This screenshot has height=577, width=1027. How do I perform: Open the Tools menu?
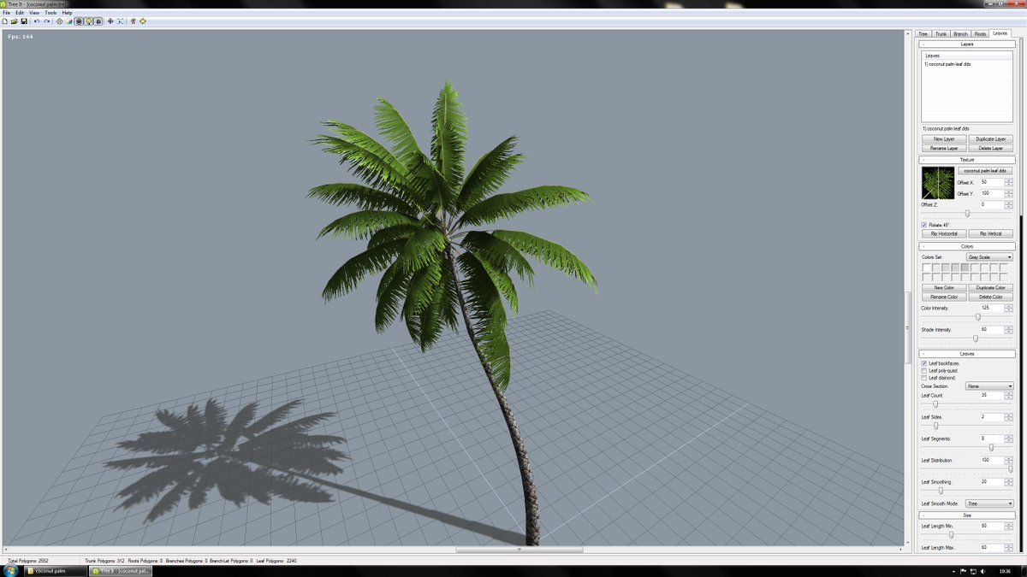50,13
